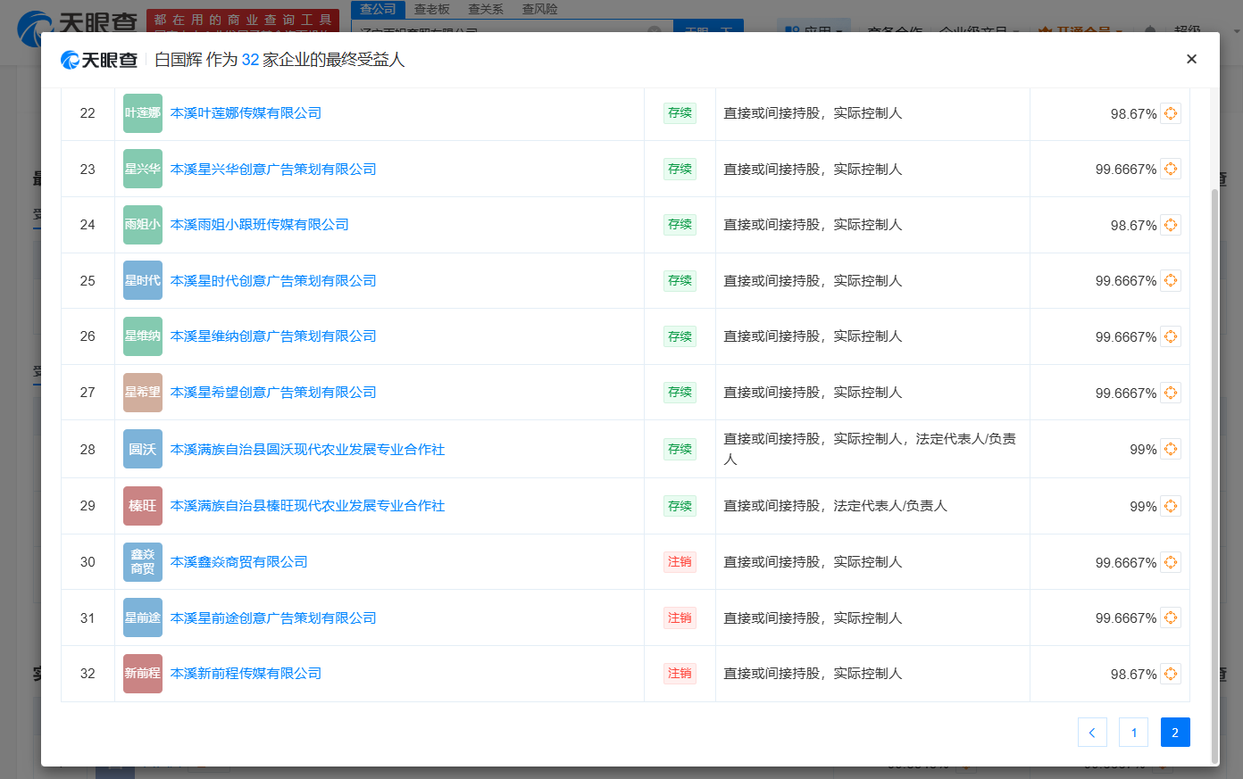Open equity chart icon for 本溪星兴华创意广告策划有限公司
1243x779 pixels.
click(x=1171, y=169)
